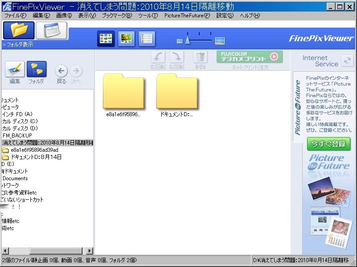Select the ショートカット tree item
This screenshot has width=357, height=267.
22,200
